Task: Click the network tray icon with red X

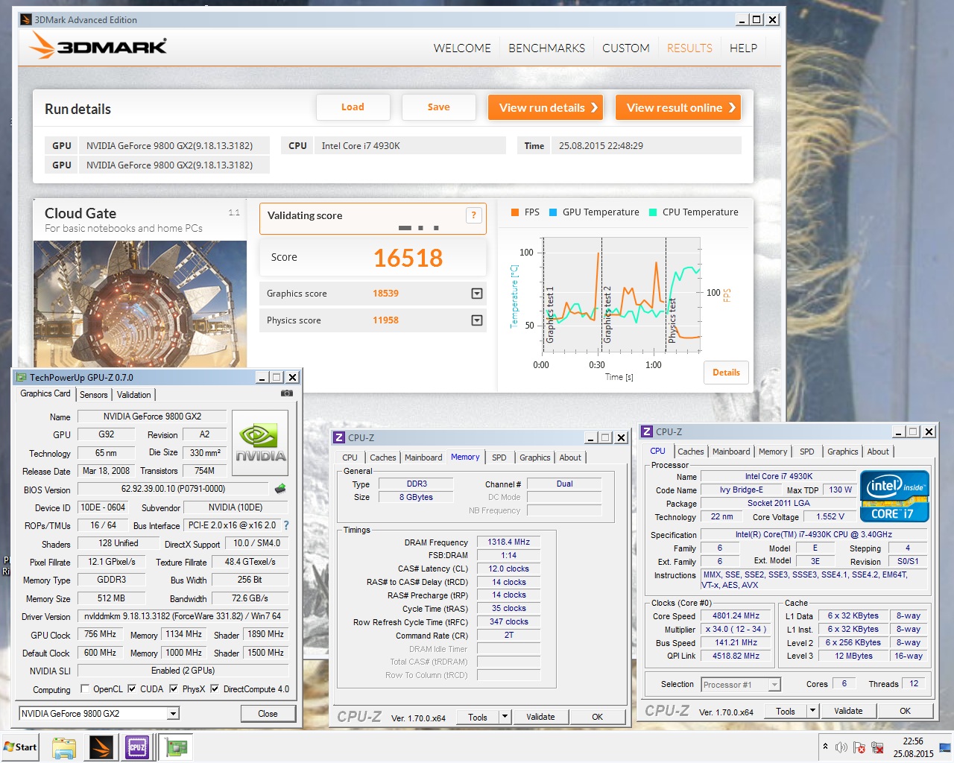Action: [877, 747]
